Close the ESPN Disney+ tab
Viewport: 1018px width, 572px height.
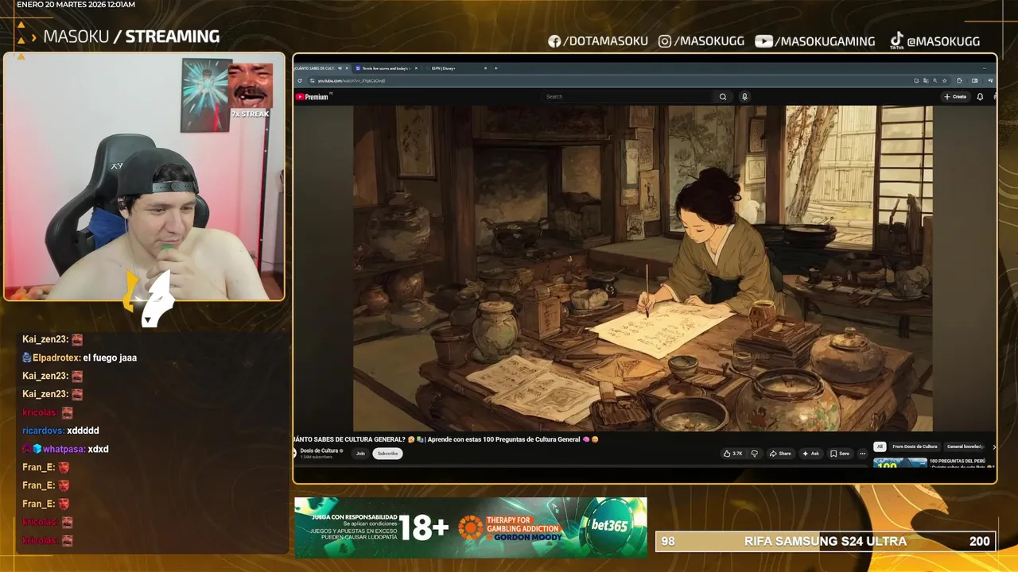coord(486,68)
